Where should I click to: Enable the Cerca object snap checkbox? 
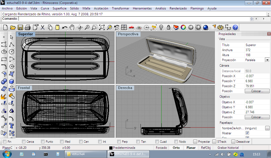24,142
